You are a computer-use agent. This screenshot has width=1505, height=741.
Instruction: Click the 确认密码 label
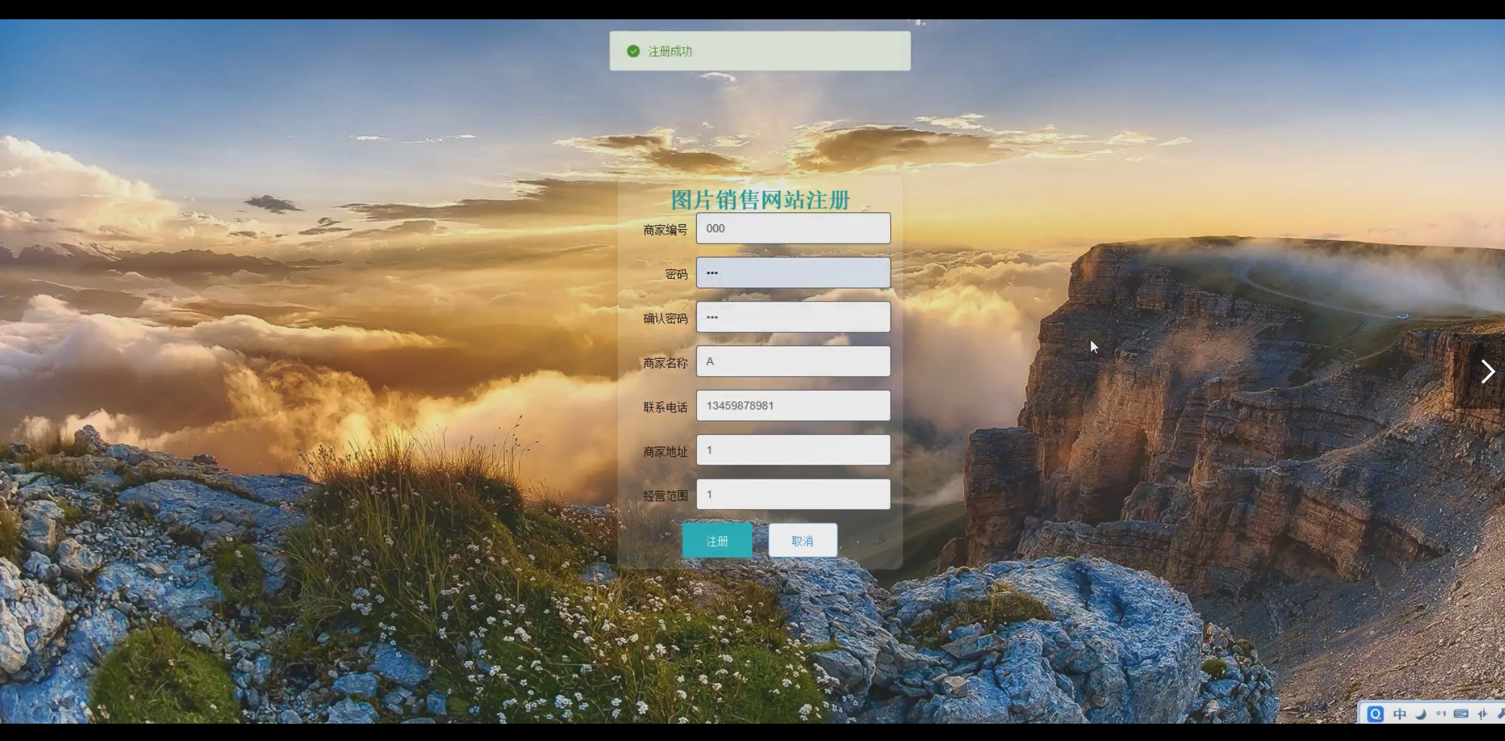(665, 319)
